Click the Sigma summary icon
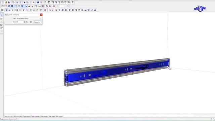 point(73,2)
